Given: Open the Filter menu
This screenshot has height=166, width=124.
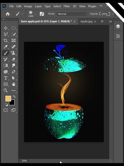Looking at the screenshot, I should click(67, 6).
